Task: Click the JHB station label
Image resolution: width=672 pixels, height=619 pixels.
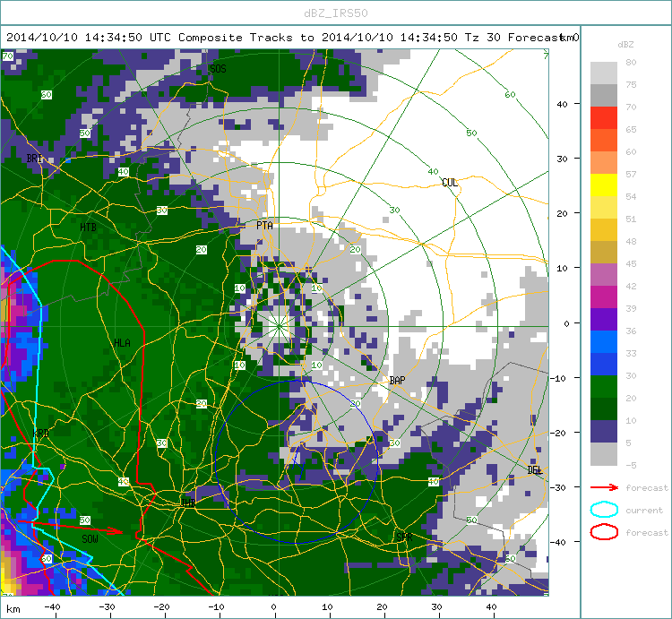Action: tap(188, 503)
